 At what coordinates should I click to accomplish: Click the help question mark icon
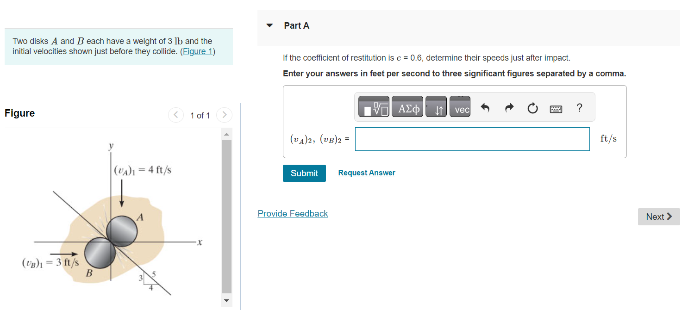coord(579,108)
